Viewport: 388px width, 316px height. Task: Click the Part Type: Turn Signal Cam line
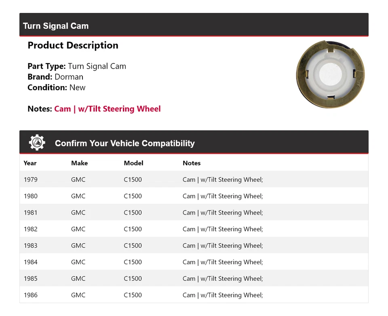pos(77,66)
